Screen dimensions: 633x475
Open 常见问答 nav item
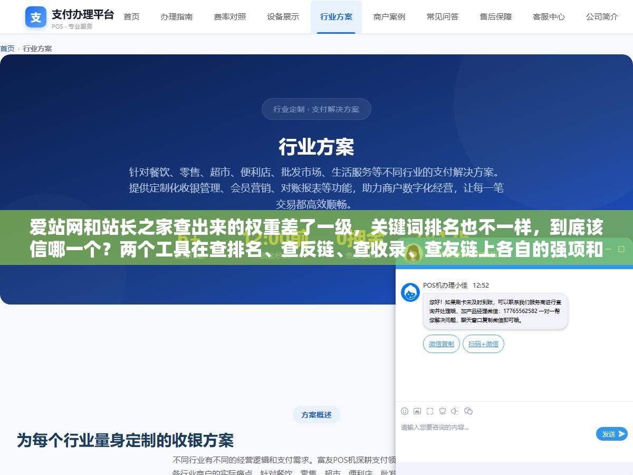pos(443,17)
